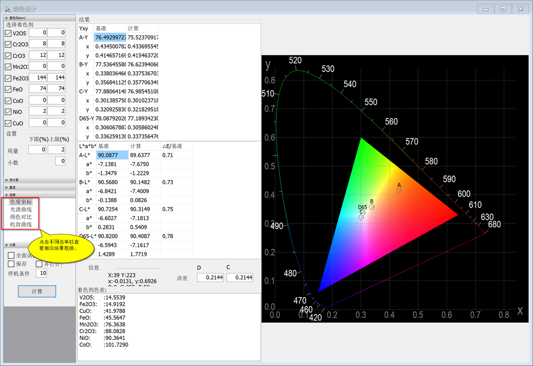Click the B-Y 基准 cell 77.53645588
This screenshot has height=366, width=533.
coord(110,64)
